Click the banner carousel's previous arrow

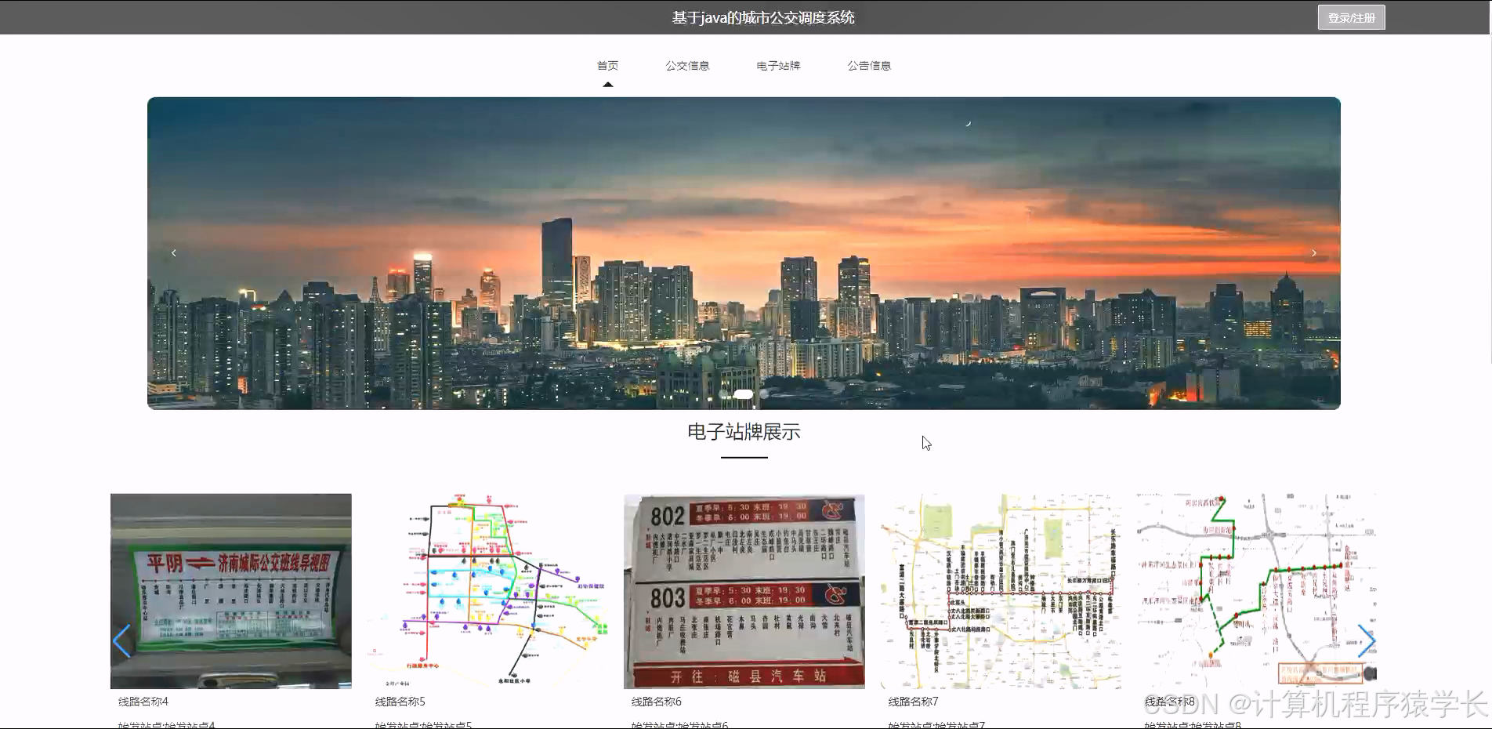tap(173, 252)
